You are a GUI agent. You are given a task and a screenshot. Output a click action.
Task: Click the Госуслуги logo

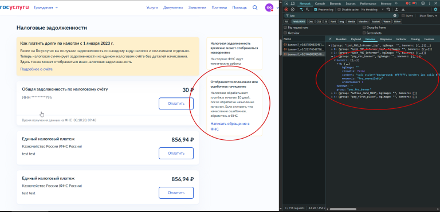[x=14, y=7]
